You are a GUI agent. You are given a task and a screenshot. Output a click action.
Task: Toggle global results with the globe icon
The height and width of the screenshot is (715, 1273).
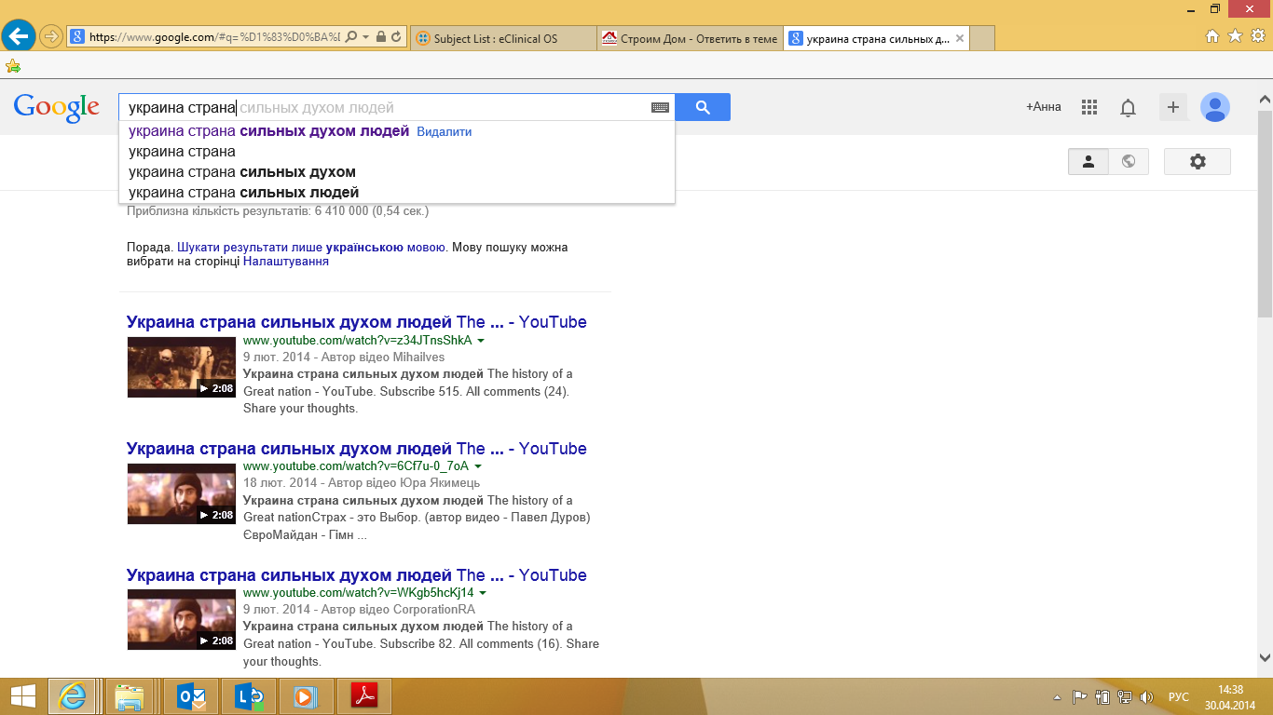[x=1129, y=161]
